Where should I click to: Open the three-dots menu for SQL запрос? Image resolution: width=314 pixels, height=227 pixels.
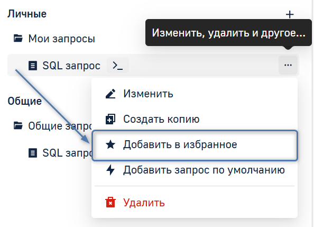(x=288, y=65)
